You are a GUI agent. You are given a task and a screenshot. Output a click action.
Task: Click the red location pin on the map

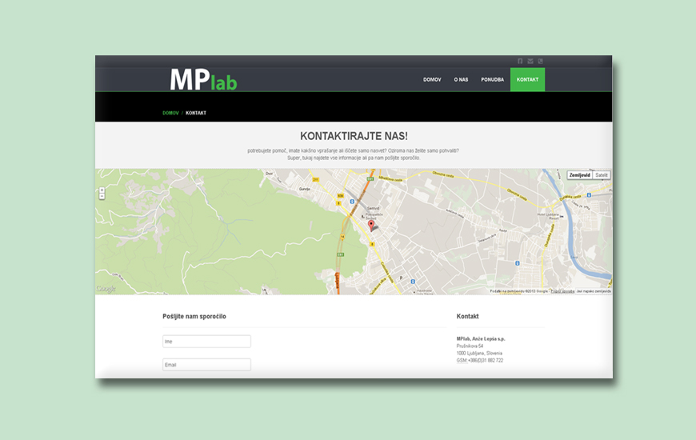click(371, 225)
